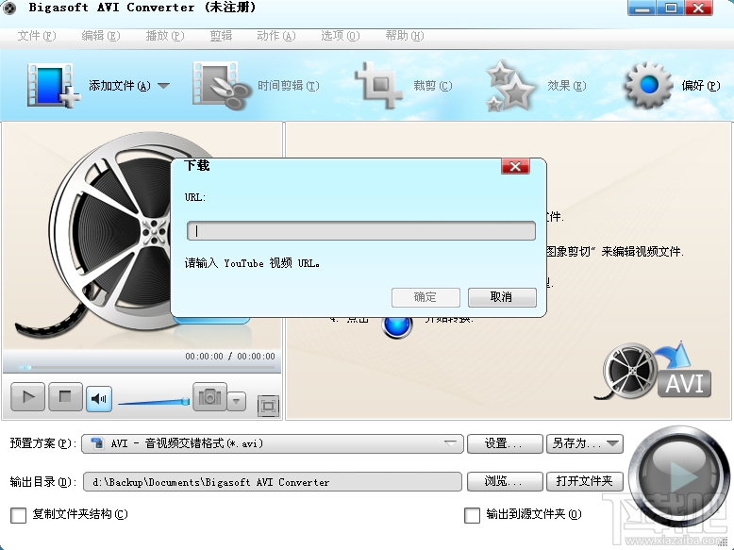734x550 pixels.
Task: Click the 裁剪(C) label
Action: coord(432,86)
